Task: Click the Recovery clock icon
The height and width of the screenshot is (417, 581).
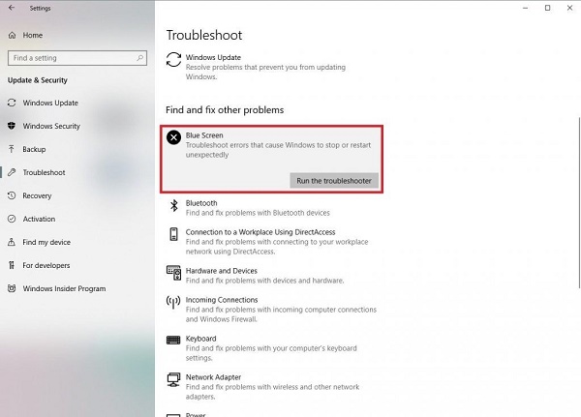Action: 12,195
